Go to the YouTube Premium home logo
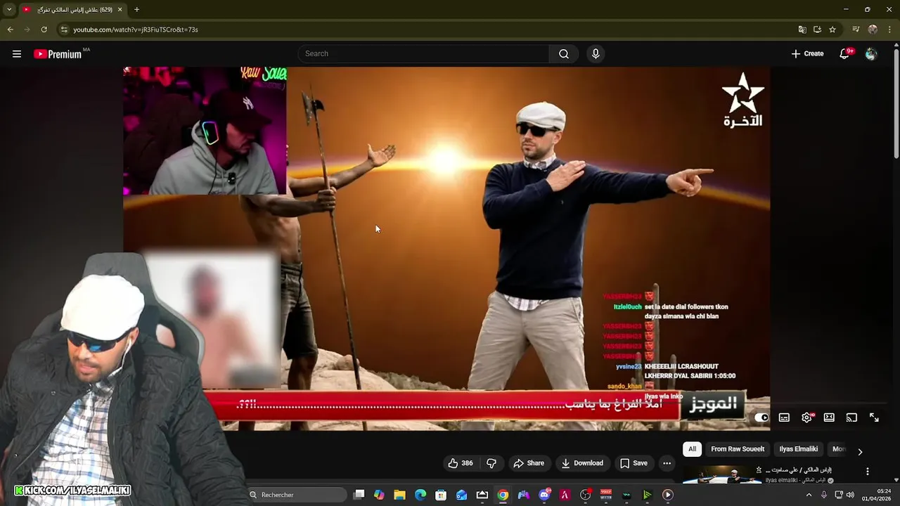The image size is (900, 506). point(58,54)
